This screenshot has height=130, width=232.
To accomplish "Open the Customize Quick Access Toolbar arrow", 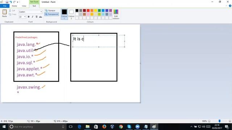I will [x=17, y=2].
